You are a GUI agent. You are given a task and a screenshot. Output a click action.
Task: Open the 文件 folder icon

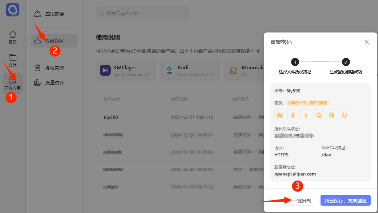click(x=13, y=57)
